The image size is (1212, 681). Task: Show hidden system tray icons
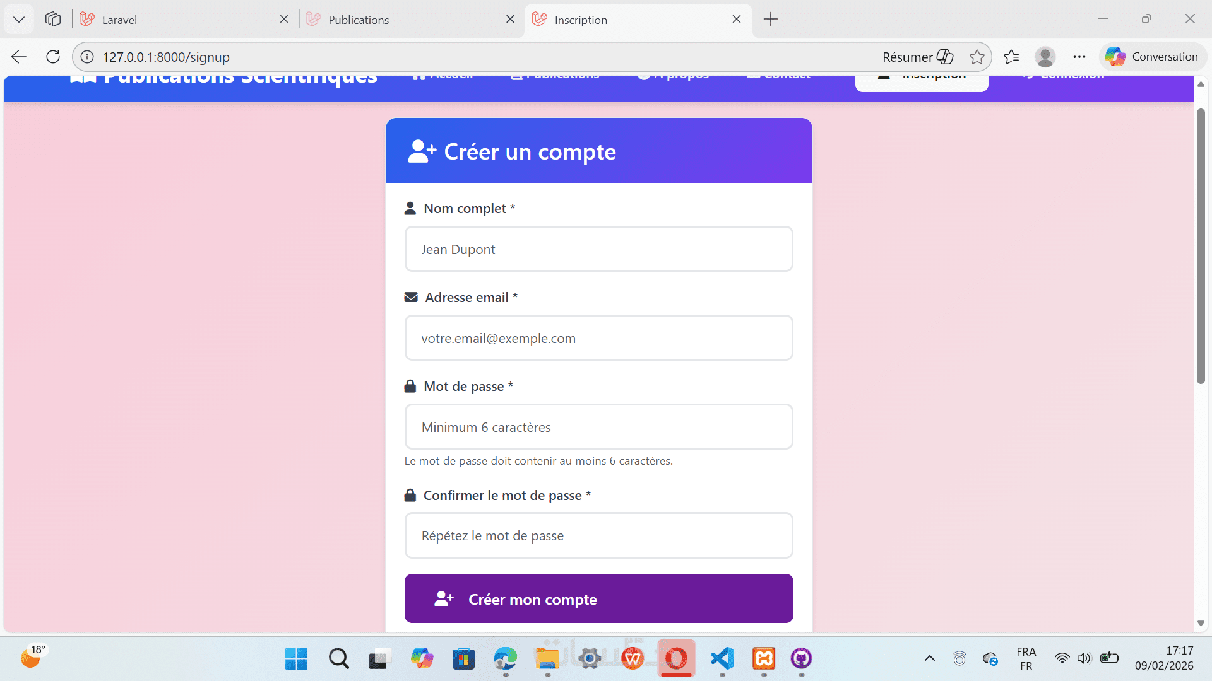pos(929,659)
